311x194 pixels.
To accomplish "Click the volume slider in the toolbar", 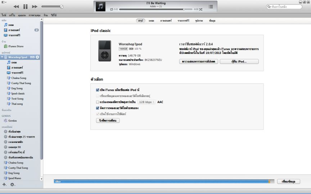I will point(52,6).
